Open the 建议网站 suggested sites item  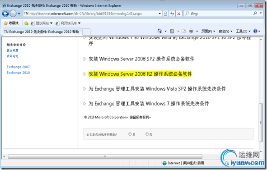tap(42, 23)
